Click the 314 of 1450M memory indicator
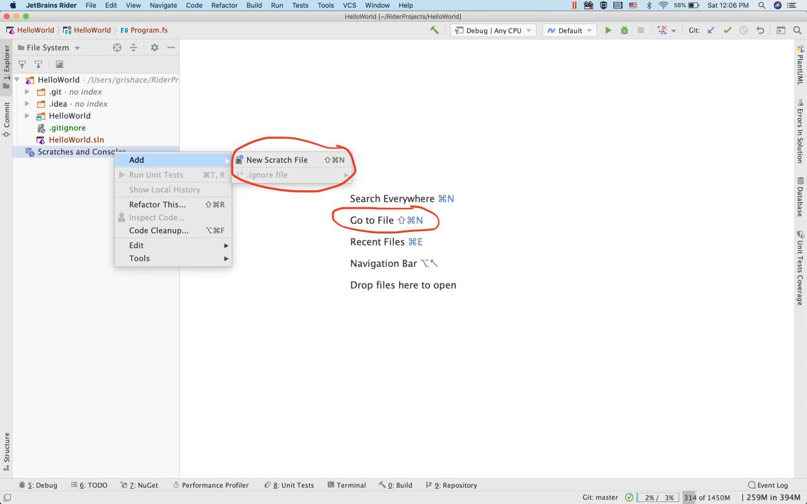This screenshot has height=504, width=807. pos(706,497)
